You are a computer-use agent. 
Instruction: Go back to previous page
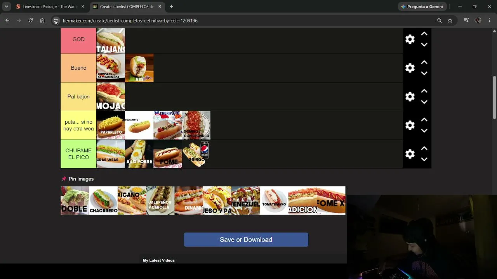pos(7,21)
